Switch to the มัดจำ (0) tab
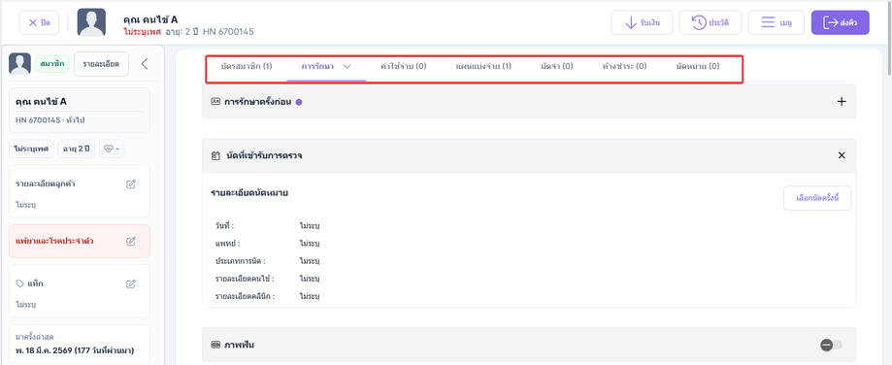The width and height of the screenshot is (892, 365). (556, 67)
